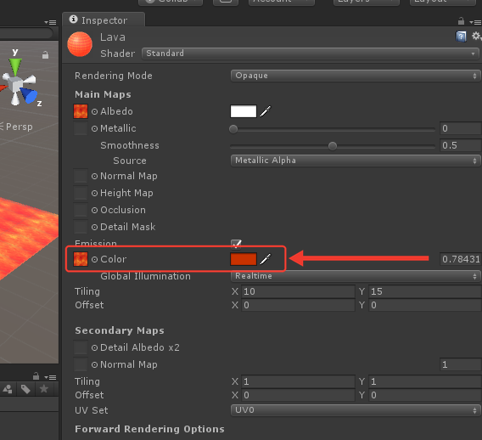The image size is (482, 440).
Task: Switch to the Inspector tab
Action: point(104,20)
